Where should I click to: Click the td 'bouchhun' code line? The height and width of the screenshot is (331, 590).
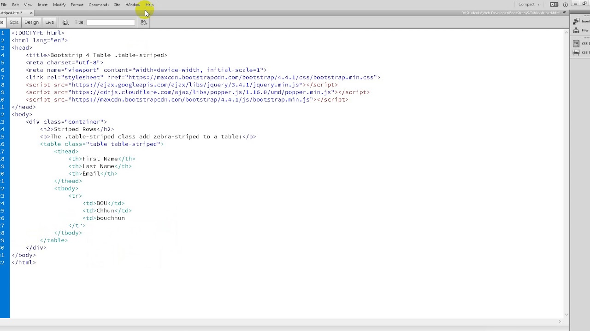[x=104, y=218]
